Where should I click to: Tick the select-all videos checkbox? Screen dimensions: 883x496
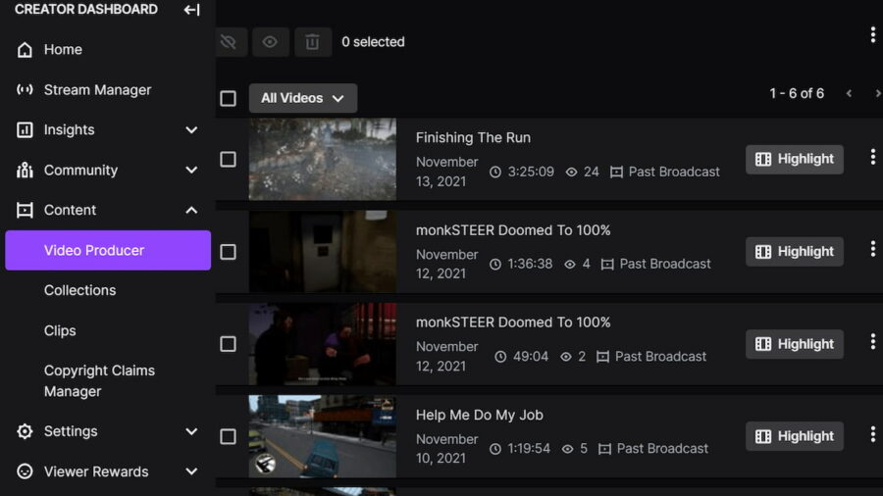tap(228, 98)
